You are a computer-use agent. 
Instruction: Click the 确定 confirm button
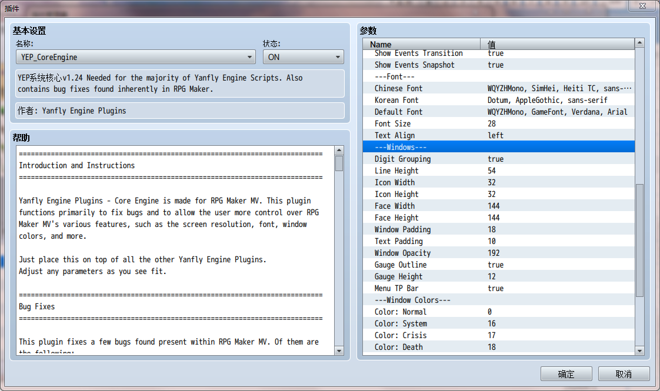click(566, 374)
